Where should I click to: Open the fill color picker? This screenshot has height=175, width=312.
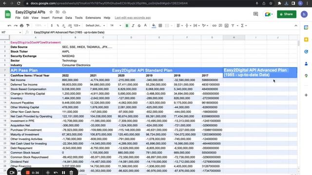(154, 26)
